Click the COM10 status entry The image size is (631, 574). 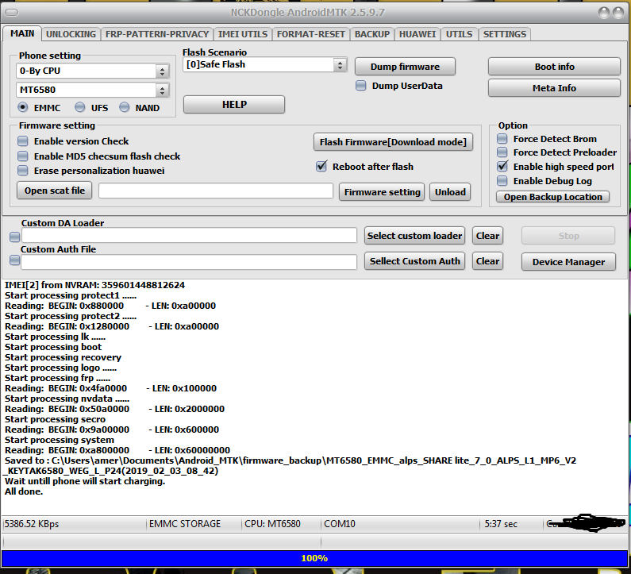[339, 524]
